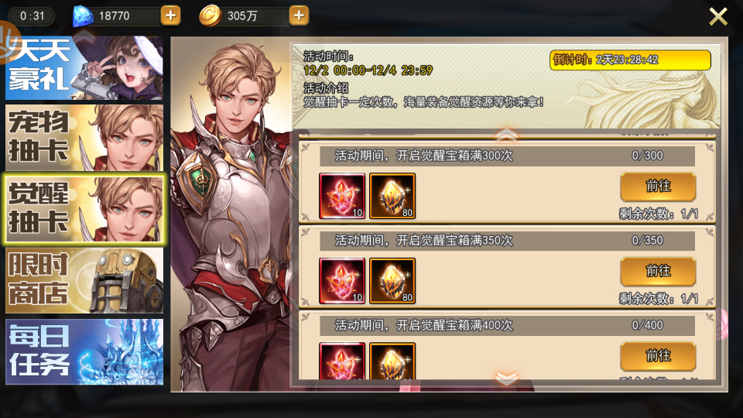This screenshot has width=743, height=418.
Task: Click the blue diamond currency icon
Action: click(x=83, y=16)
